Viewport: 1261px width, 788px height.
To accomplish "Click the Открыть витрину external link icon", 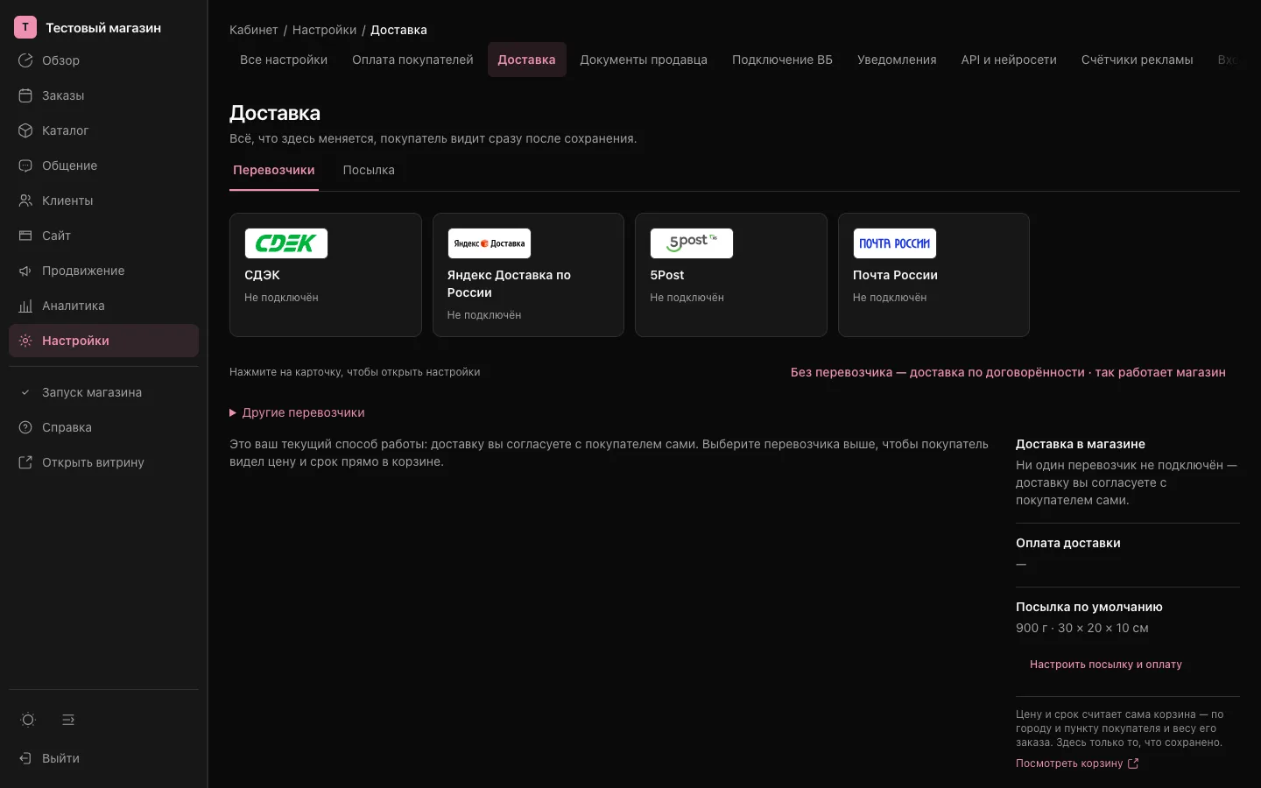I will tap(25, 462).
